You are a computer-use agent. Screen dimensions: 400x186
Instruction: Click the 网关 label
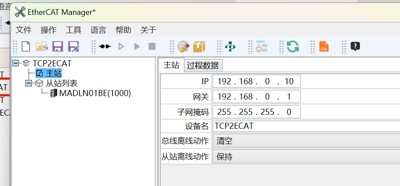(201, 96)
